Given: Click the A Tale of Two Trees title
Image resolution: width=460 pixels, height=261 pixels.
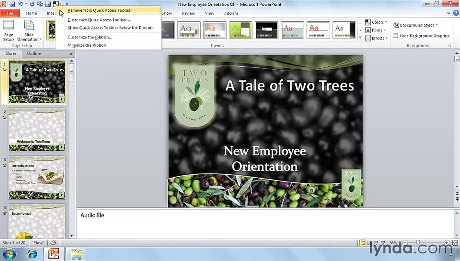Looking at the screenshot, I should coord(289,86).
